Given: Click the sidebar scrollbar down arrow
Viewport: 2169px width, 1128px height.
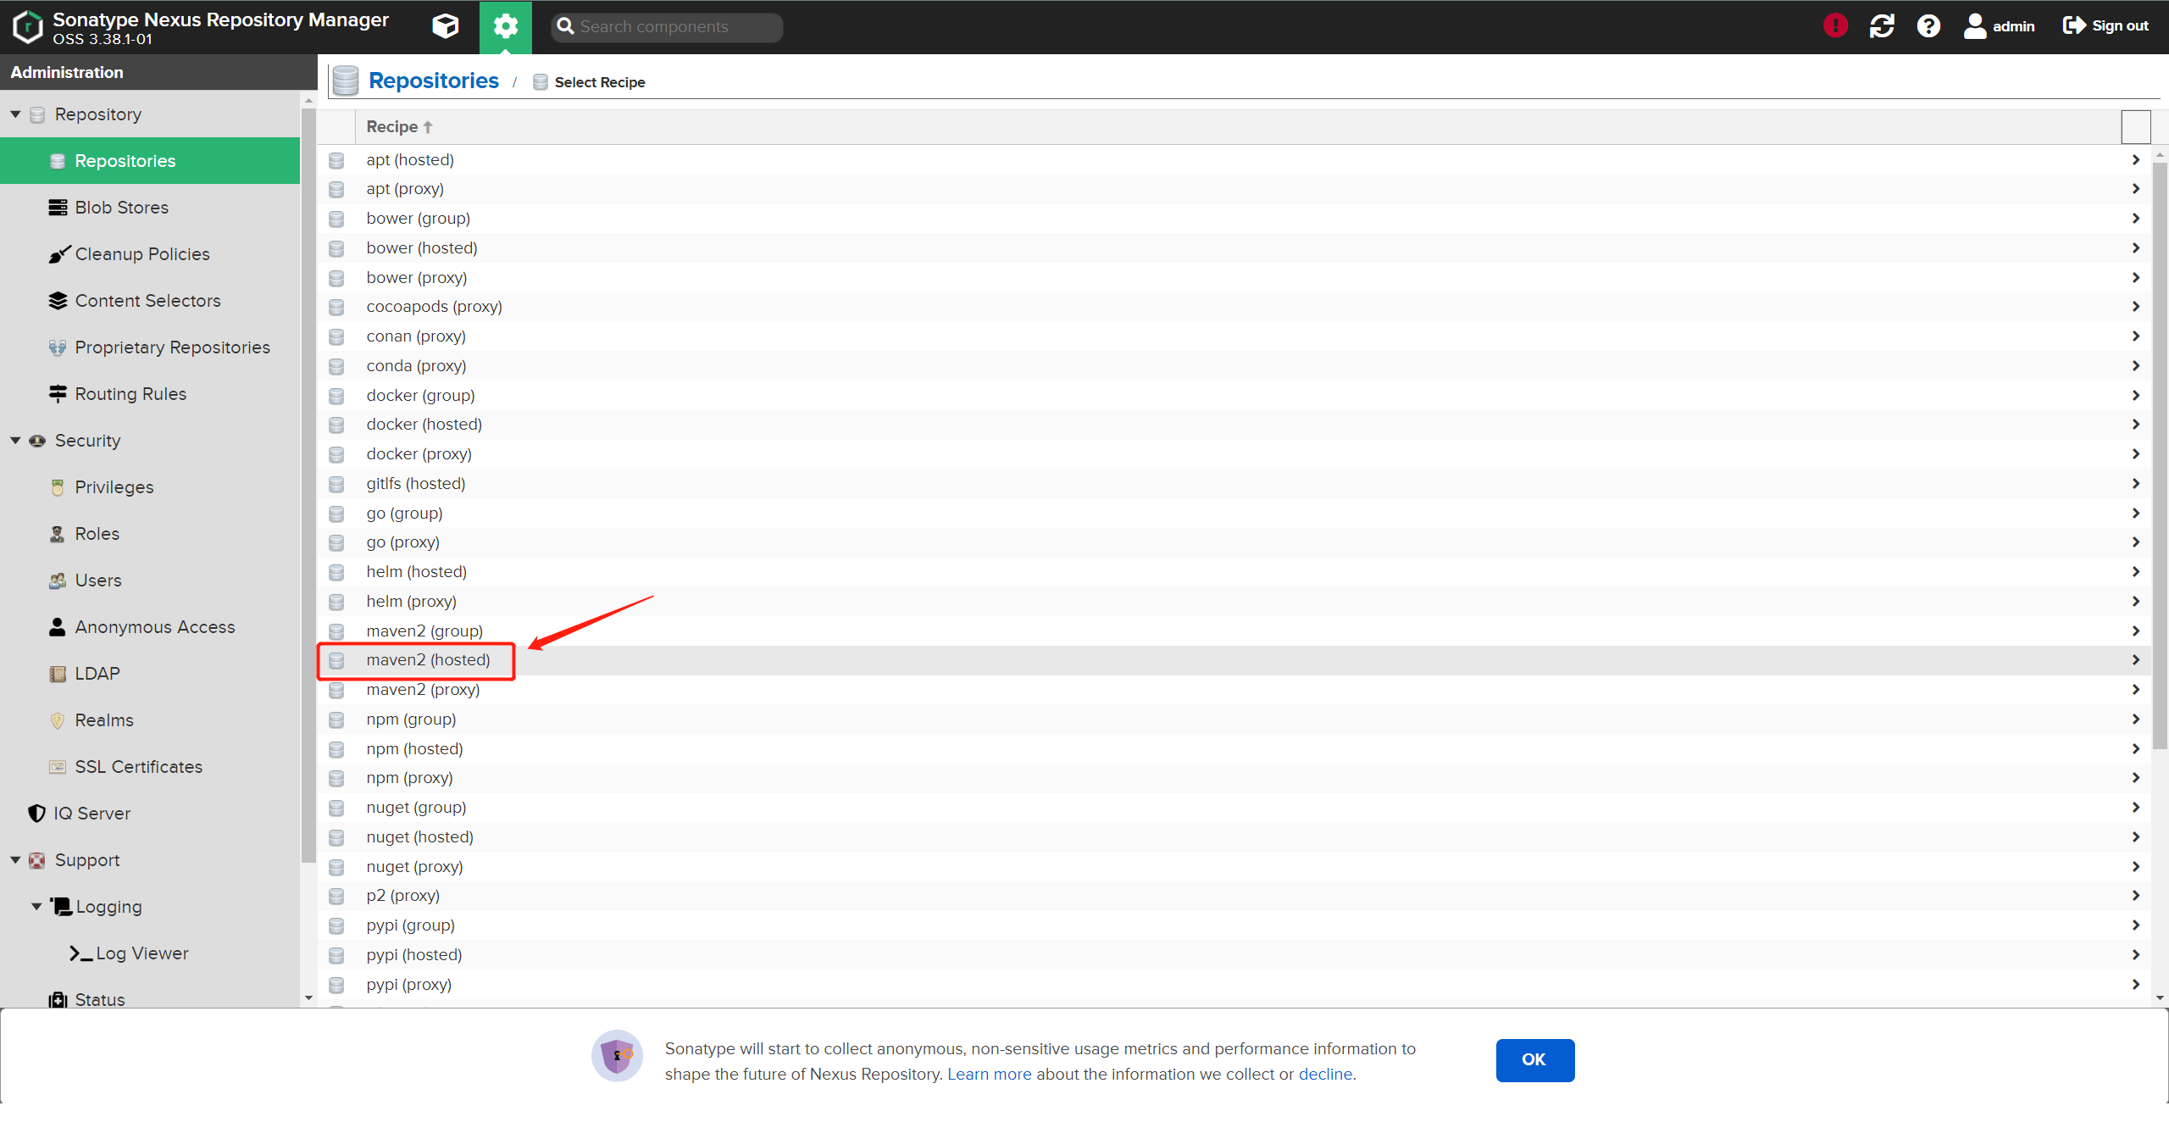Looking at the screenshot, I should (x=308, y=998).
